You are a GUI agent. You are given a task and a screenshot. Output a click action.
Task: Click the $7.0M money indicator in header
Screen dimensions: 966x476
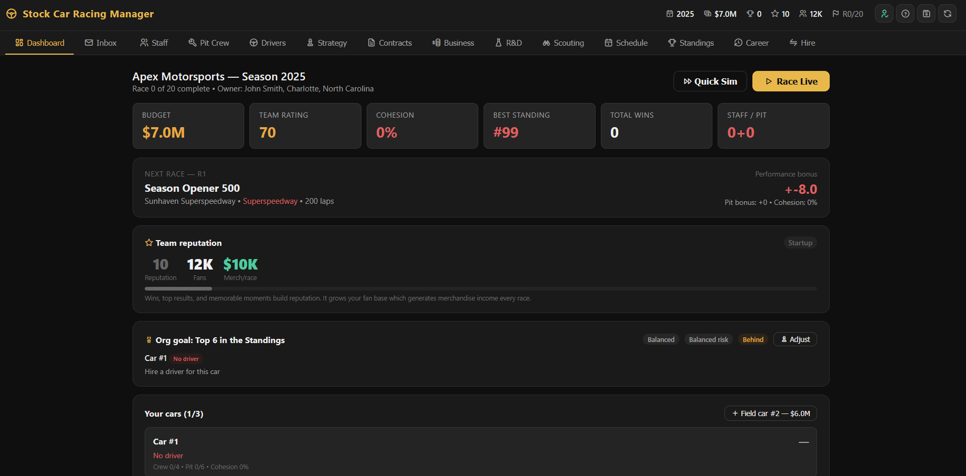click(720, 14)
